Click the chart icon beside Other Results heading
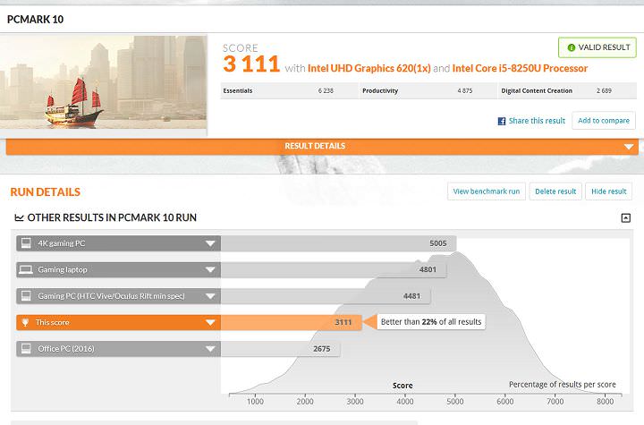 20,217
